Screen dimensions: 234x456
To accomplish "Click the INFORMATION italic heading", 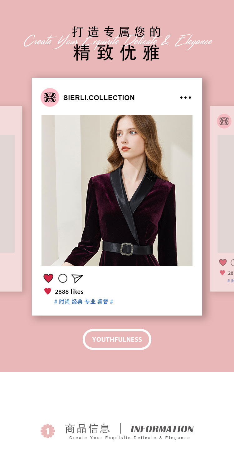I will coord(162,429).
